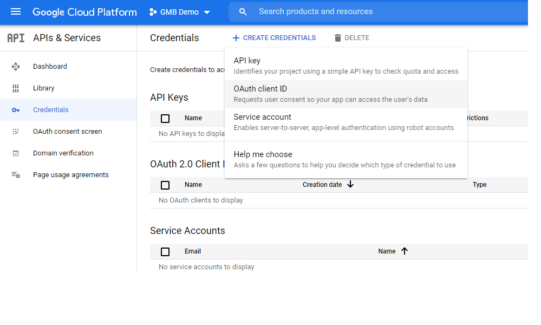
Task: Click the APIs & Services sidebar heading
Action: tap(67, 38)
